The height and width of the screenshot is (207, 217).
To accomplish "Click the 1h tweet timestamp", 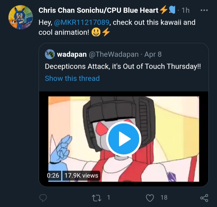I will pos(185,10).
